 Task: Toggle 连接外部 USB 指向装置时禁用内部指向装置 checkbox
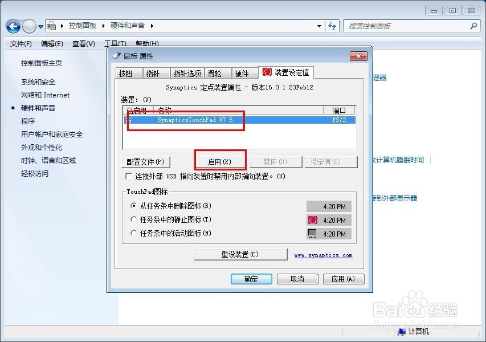pyautogui.click(x=129, y=176)
